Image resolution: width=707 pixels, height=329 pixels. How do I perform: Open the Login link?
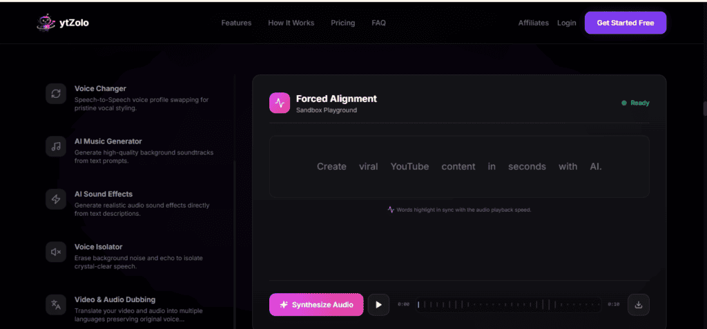(566, 23)
